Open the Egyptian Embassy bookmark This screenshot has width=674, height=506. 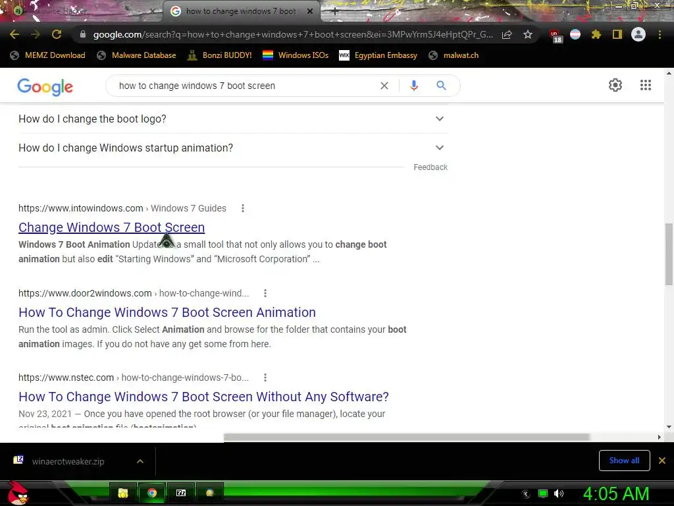click(378, 55)
